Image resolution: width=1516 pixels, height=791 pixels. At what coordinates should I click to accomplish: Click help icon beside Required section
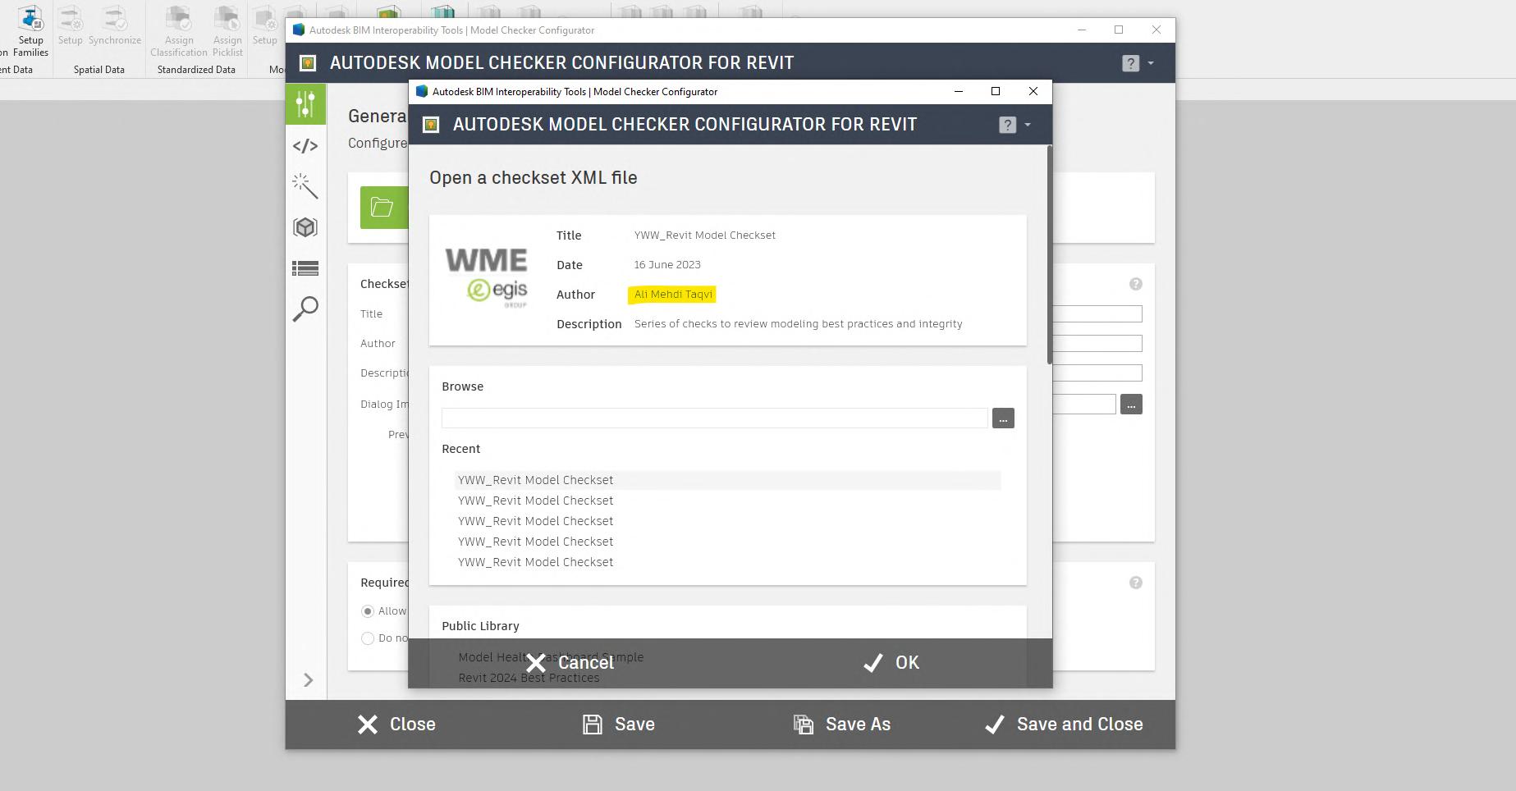(1136, 583)
